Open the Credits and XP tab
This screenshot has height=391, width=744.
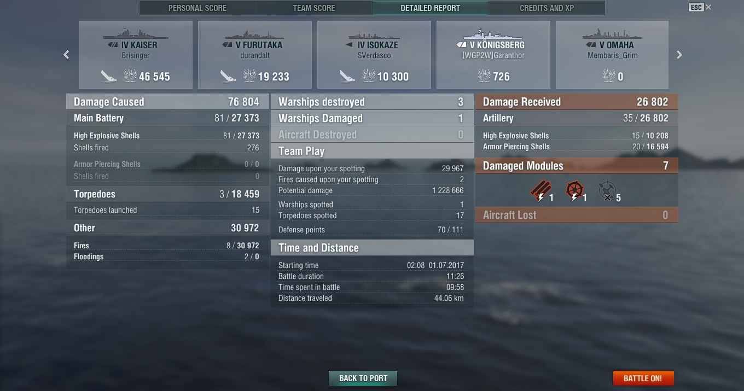pos(547,8)
